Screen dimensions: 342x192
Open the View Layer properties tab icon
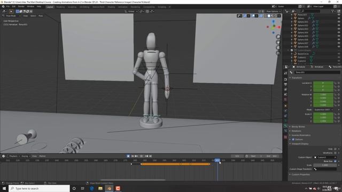coord(285,90)
